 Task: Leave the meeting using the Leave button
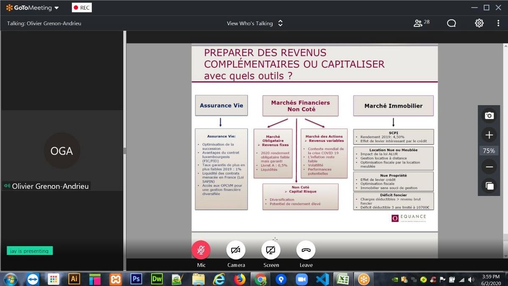pyautogui.click(x=306, y=250)
